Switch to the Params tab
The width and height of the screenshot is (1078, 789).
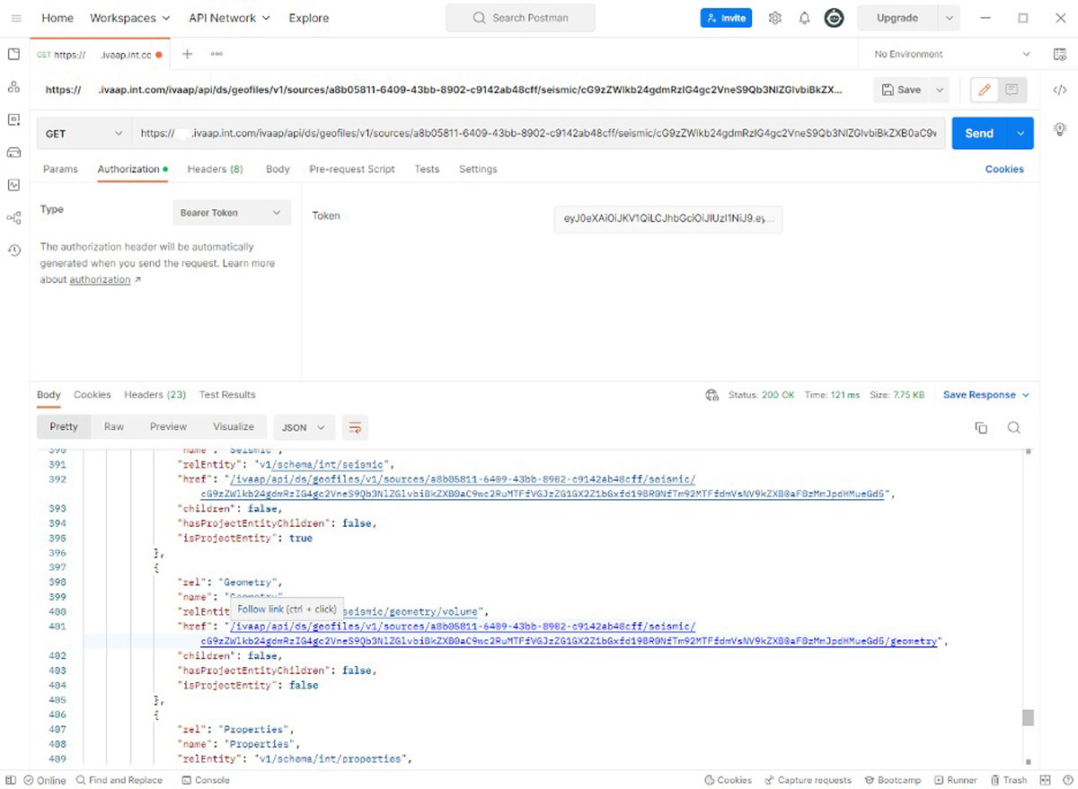(x=60, y=169)
